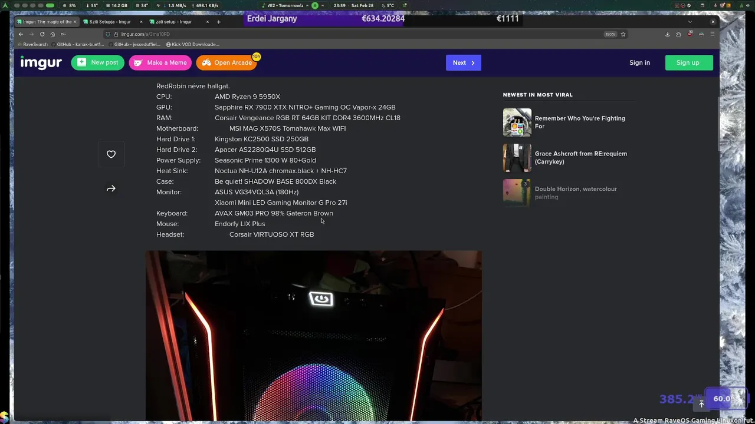The height and width of the screenshot is (424, 755).
Task: Open the Kick VOD Downloader bookmark
Action: (192, 44)
